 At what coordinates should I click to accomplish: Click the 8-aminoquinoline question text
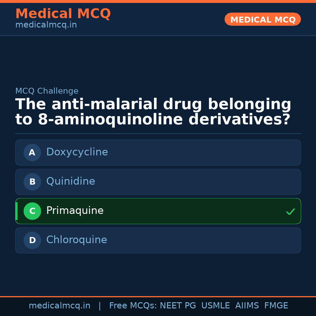click(153, 112)
